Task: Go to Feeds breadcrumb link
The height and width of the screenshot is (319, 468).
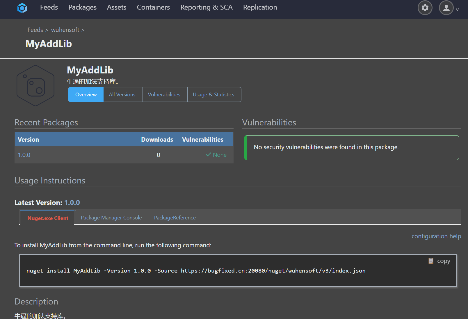Action: (x=35, y=30)
